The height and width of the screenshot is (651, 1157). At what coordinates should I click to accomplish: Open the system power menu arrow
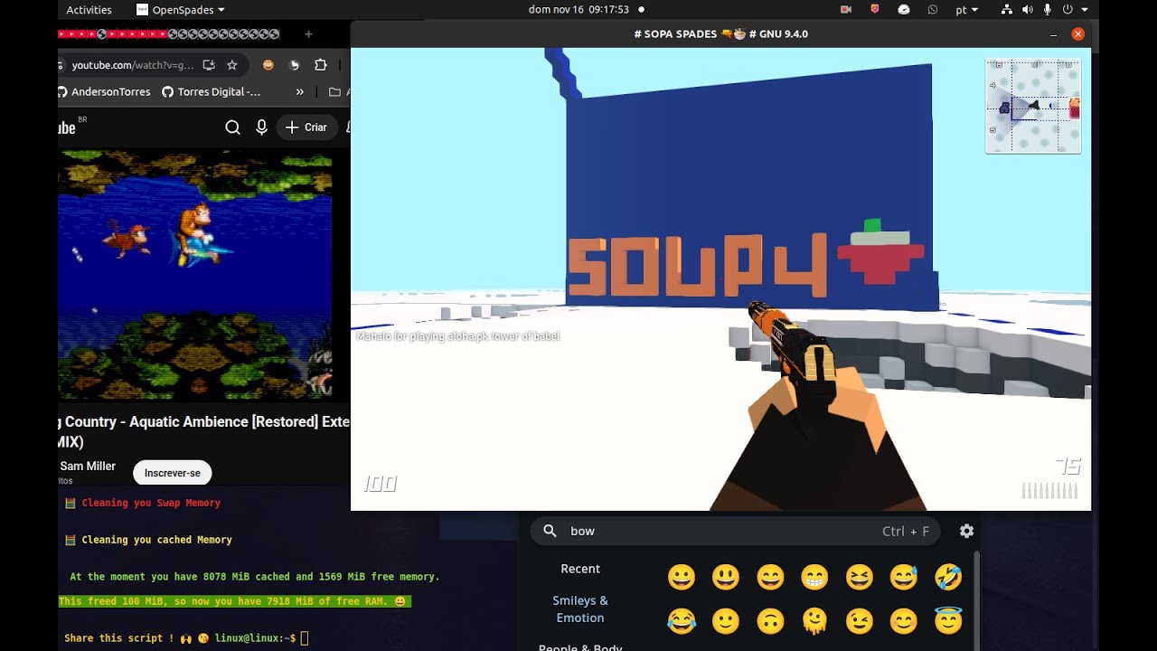click(x=1085, y=10)
